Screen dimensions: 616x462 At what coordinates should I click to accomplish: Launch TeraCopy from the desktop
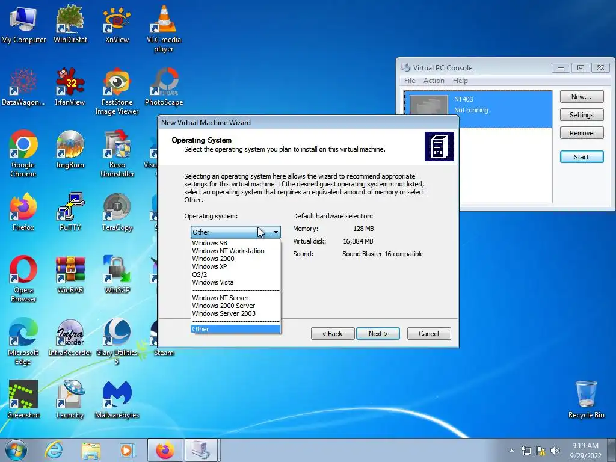click(x=117, y=212)
